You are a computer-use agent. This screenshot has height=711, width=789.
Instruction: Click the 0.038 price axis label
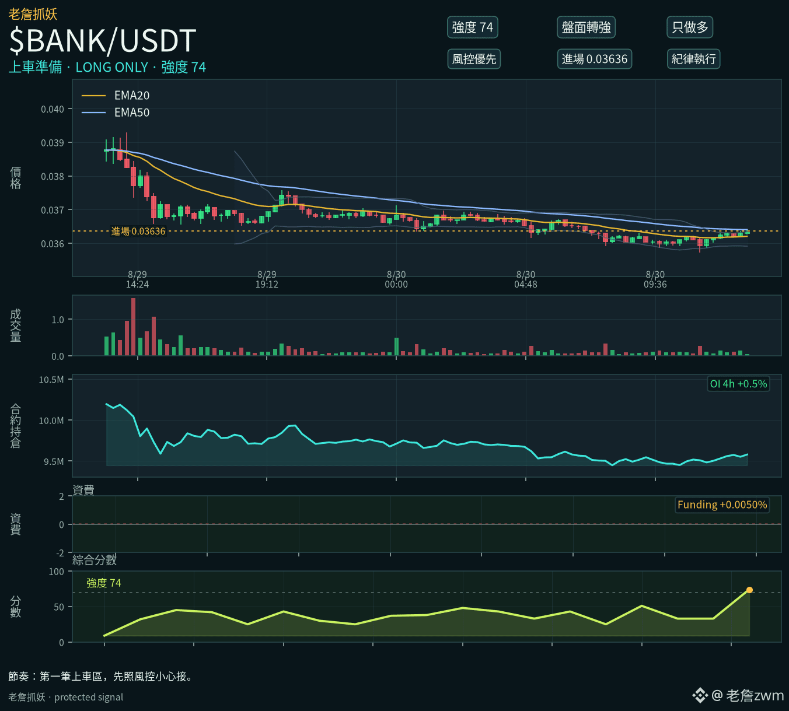pyautogui.click(x=53, y=177)
